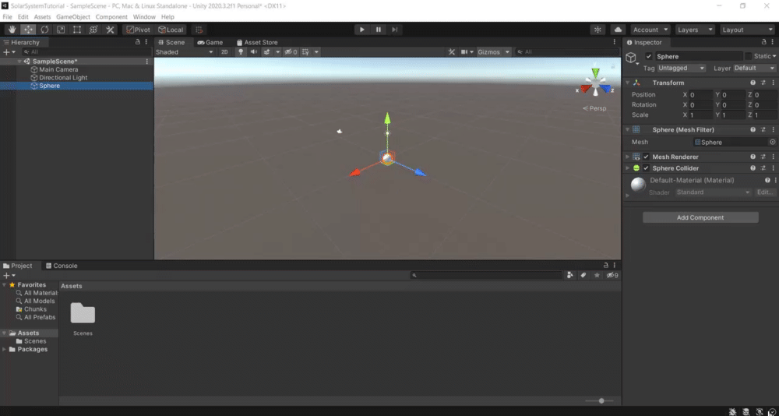Screen dimensions: 779x416
Task: Toggle 2D view mode
Action: [224, 51]
